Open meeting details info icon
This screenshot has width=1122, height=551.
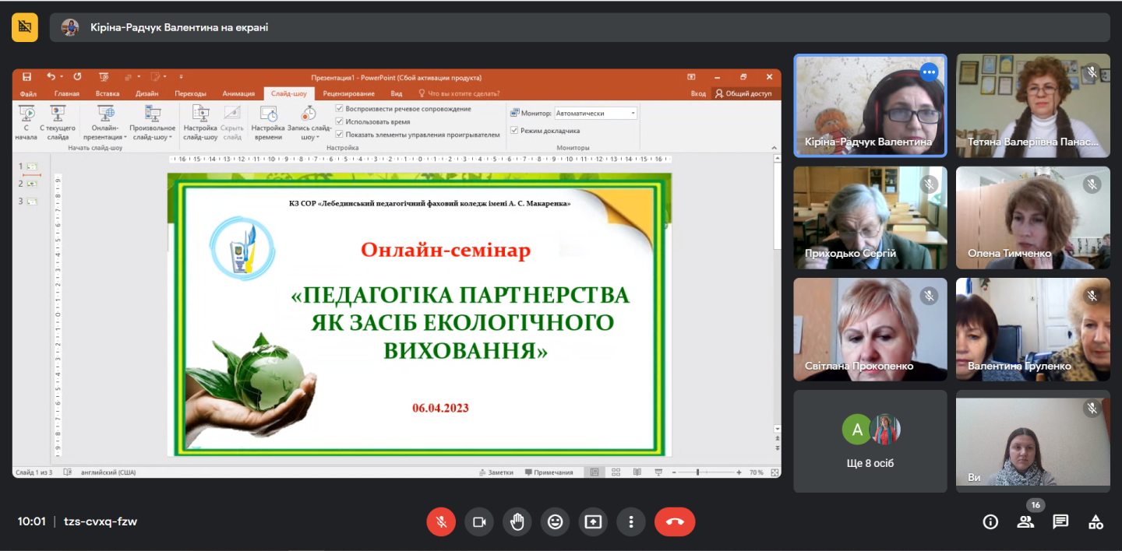click(x=990, y=521)
